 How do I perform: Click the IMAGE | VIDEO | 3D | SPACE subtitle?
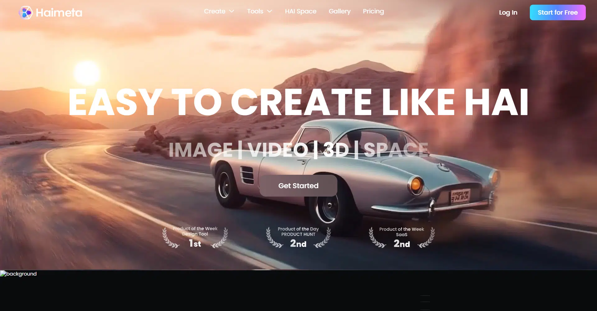[x=298, y=150]
